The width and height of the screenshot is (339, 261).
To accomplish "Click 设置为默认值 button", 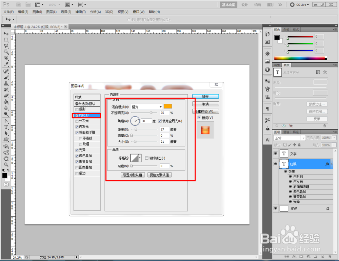I will click(133, 175).
